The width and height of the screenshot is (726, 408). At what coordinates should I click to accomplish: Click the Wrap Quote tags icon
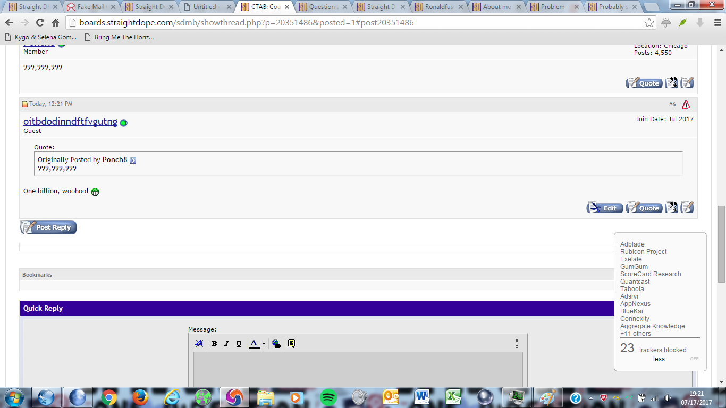click(291, 344)
